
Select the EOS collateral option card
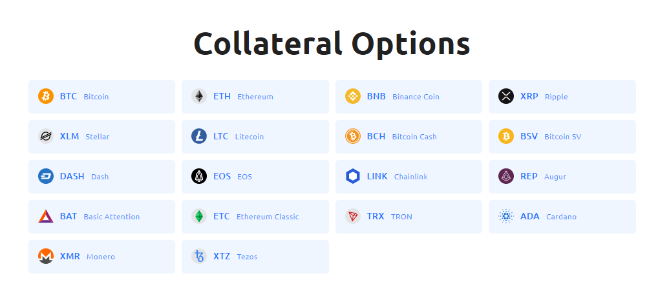(255, 177)
